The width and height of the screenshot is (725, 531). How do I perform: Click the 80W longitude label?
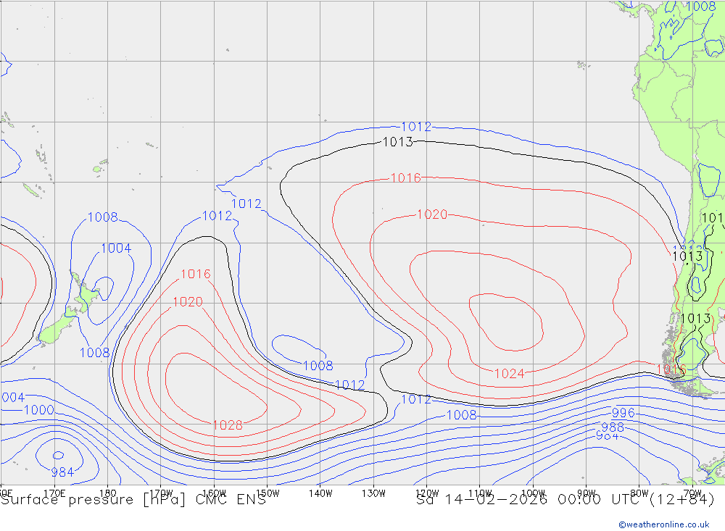click(639, 493)
